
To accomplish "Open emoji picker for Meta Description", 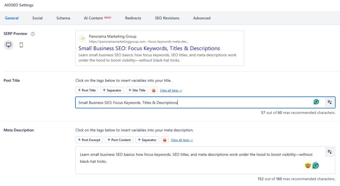I will point(165,140).
